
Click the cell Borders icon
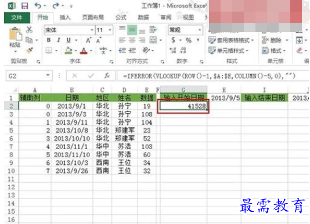(49, 50)
